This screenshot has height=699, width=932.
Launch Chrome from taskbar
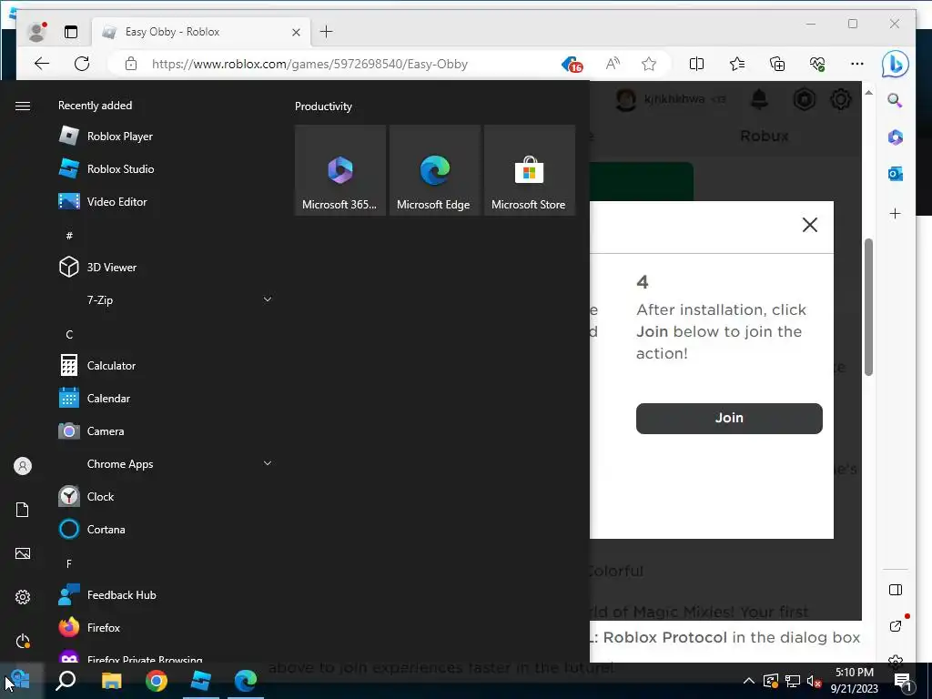(157, 680)
